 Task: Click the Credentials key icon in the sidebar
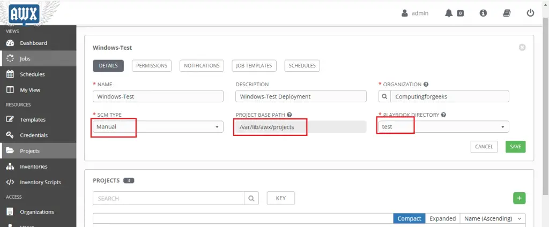click(10, 135)
